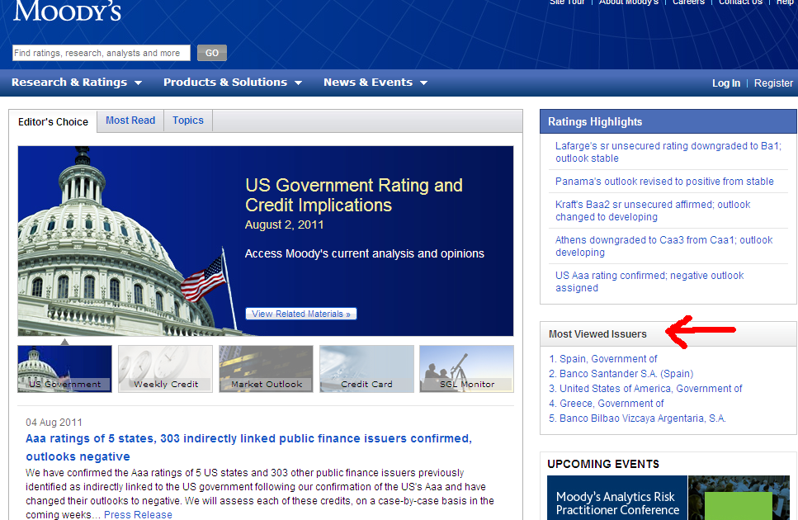
Task: Click Access Moody's current analysis text
Action: (365, 253)
